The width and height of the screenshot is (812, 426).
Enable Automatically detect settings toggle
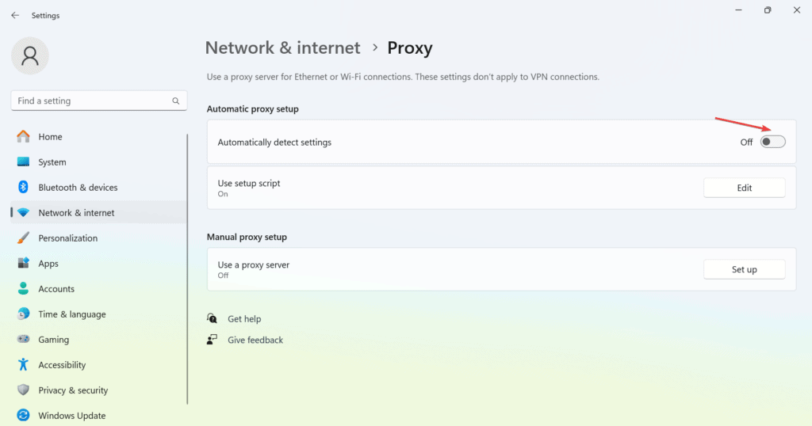[x=772, y=142]
